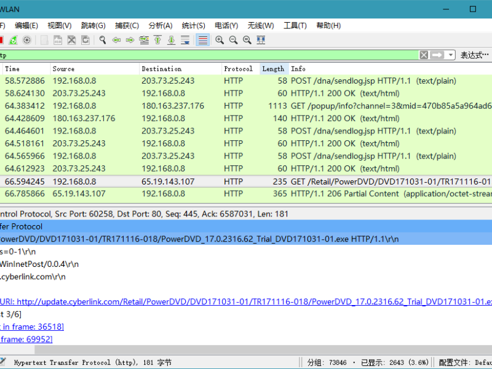The image size is (492, 369).
Task: Go back to previous packet arrow
Action: (x=116, y=40)
